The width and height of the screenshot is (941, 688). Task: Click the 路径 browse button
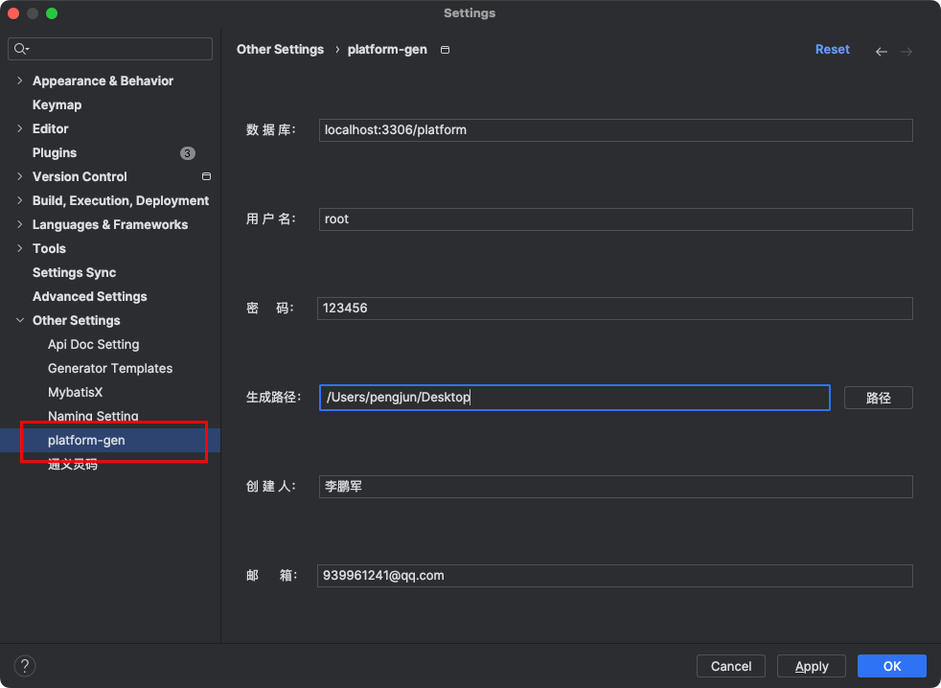coord(878,398)
